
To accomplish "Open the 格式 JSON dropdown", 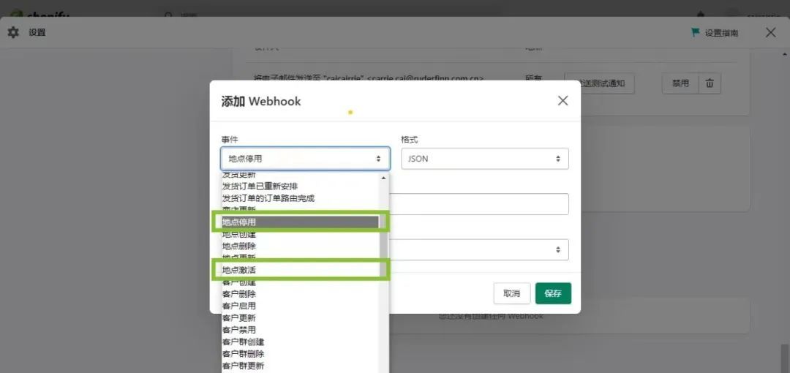I will click(485, 159).
